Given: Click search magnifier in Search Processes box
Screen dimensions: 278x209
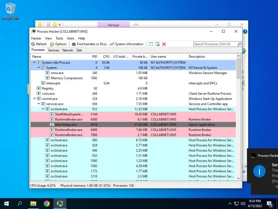Looking at the screenshot, I should [239, 44].
